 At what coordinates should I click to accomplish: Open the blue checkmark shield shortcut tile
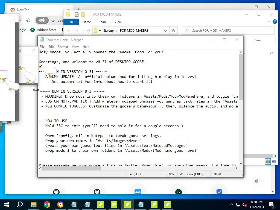(x=219, y=192)
